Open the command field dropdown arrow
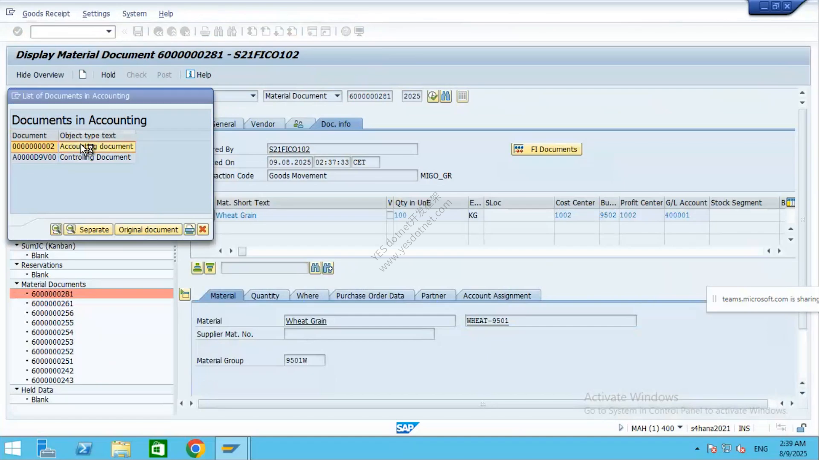This screenshot has width=819, height=460. pyautogui.click(x=109, y=32)
